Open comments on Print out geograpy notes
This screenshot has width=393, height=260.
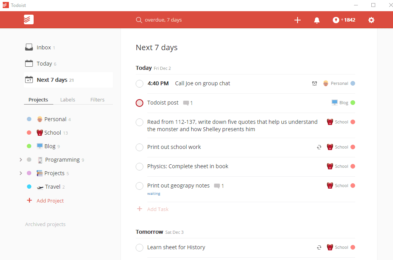pyautogui.click(x=219, y=186)
